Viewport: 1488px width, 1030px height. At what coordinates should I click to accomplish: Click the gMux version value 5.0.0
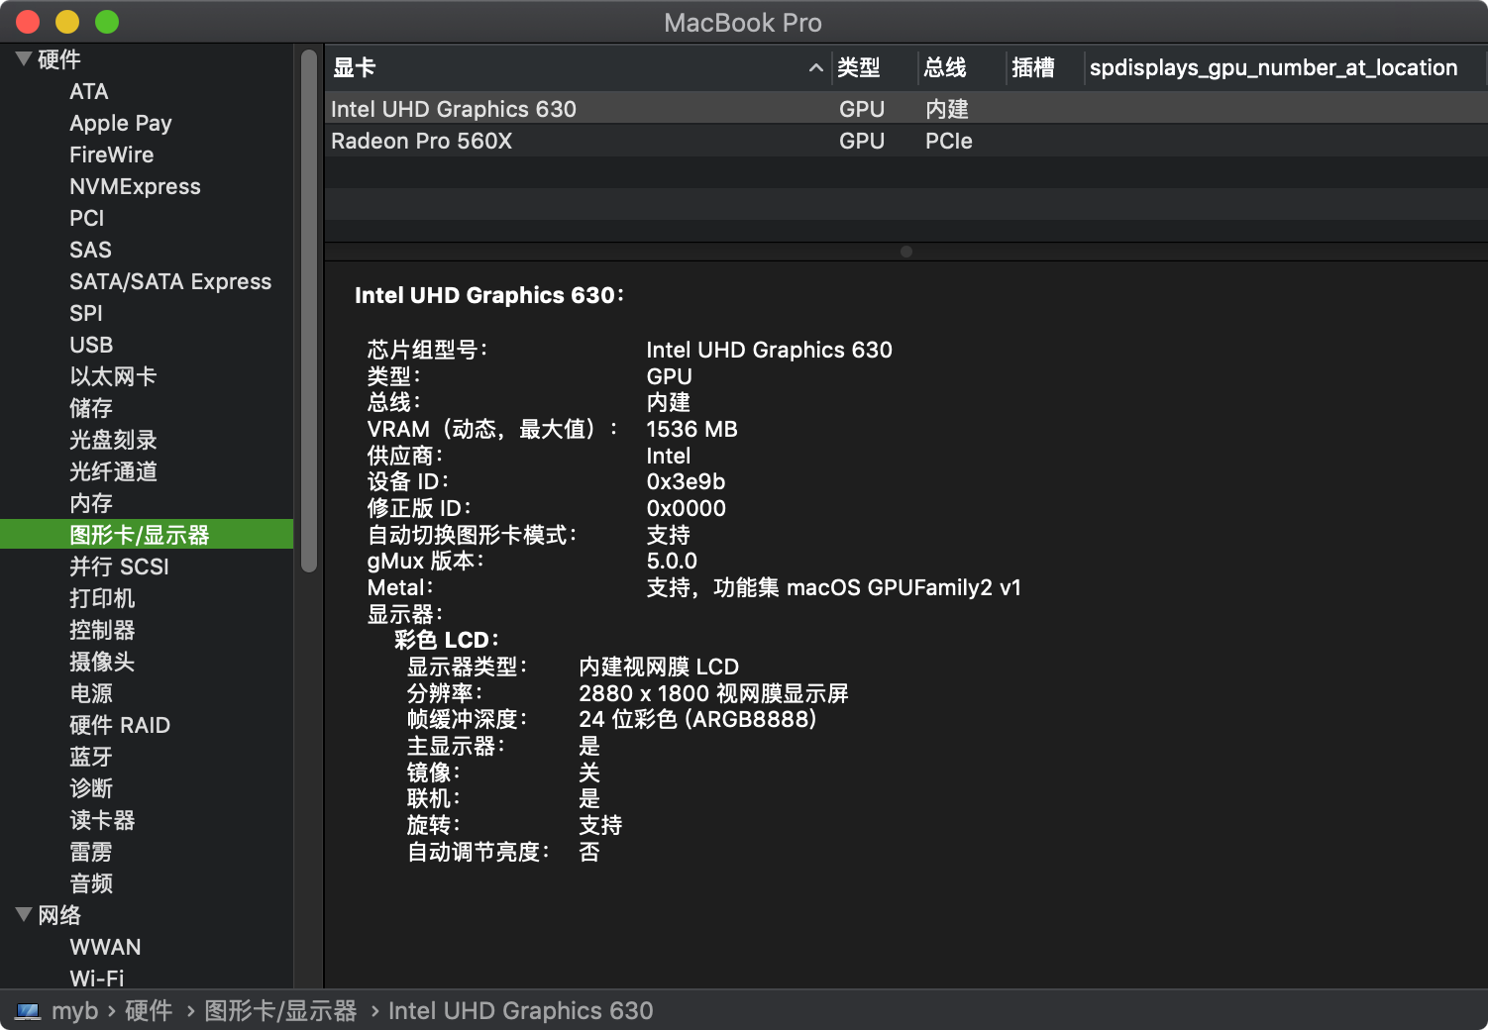[672, 562]
